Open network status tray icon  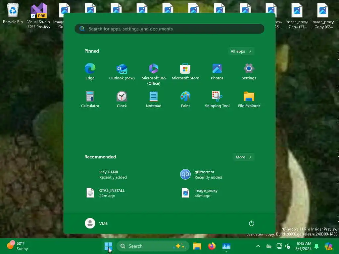(x=279, y=246)
